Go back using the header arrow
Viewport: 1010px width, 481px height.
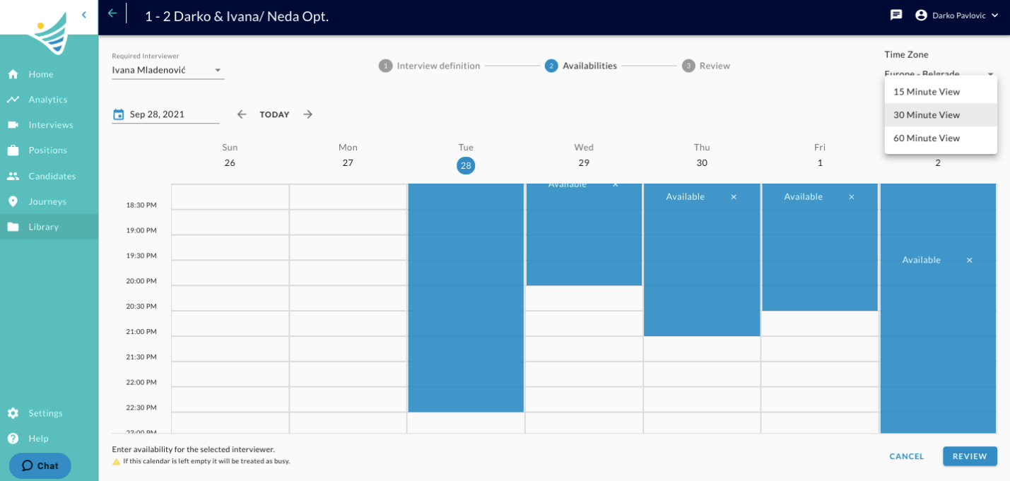coord(112,13)
